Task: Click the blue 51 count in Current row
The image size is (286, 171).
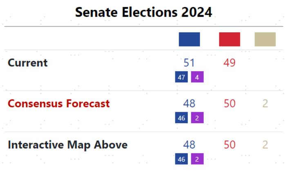Action: tap(189, 63)
